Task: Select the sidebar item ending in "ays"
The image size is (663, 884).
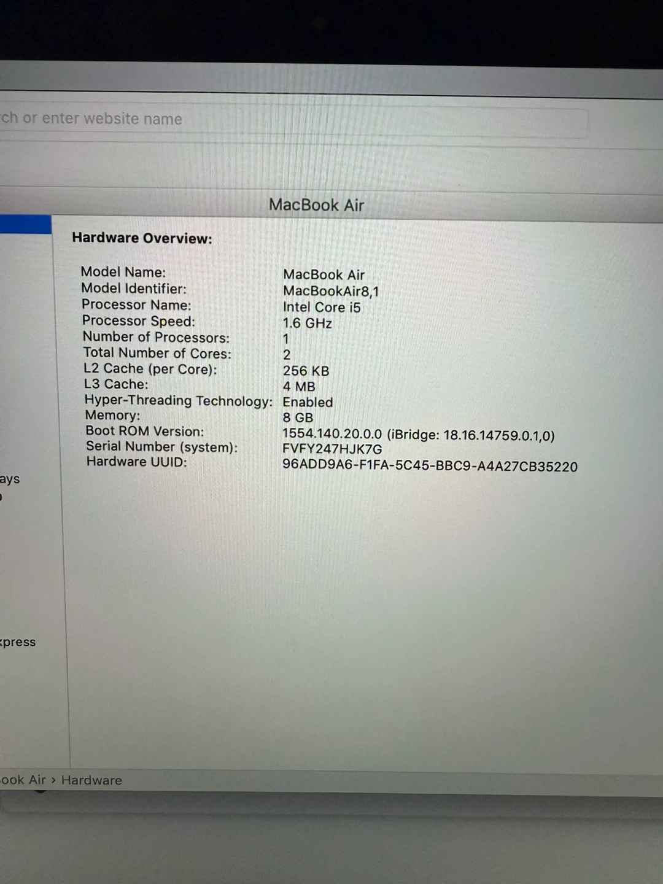Action: (10, 479)
